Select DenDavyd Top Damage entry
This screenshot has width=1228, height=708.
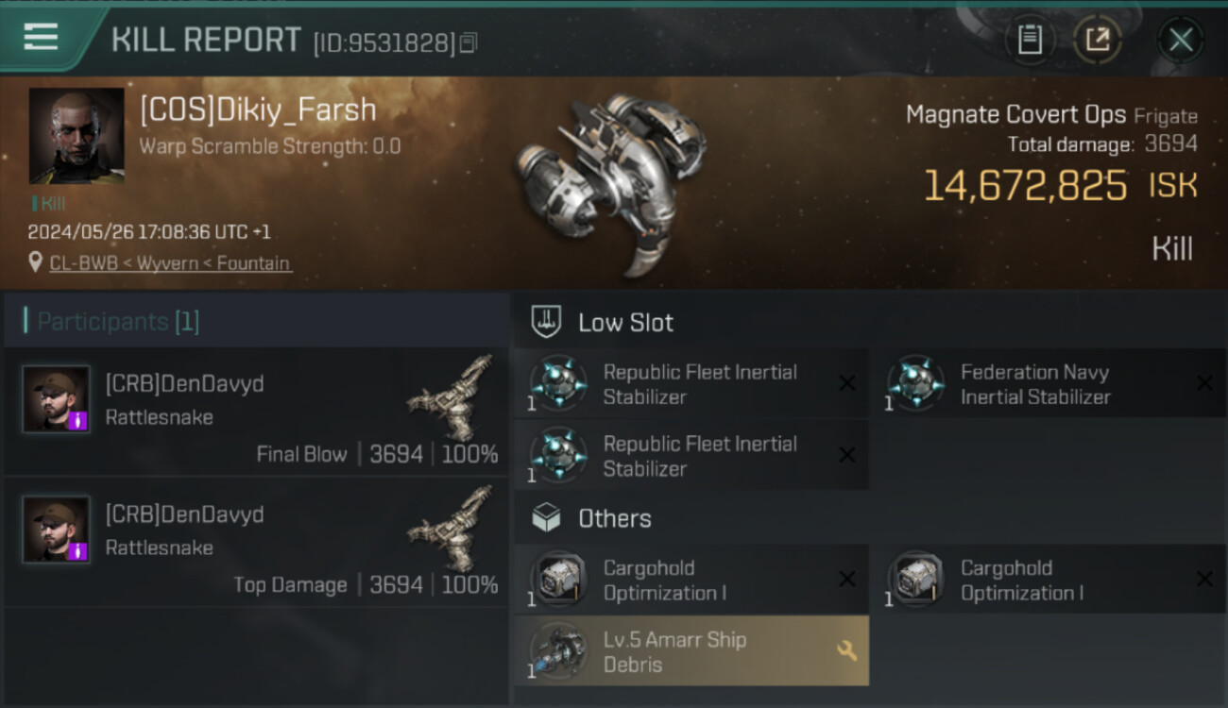[x=257, y=542]
